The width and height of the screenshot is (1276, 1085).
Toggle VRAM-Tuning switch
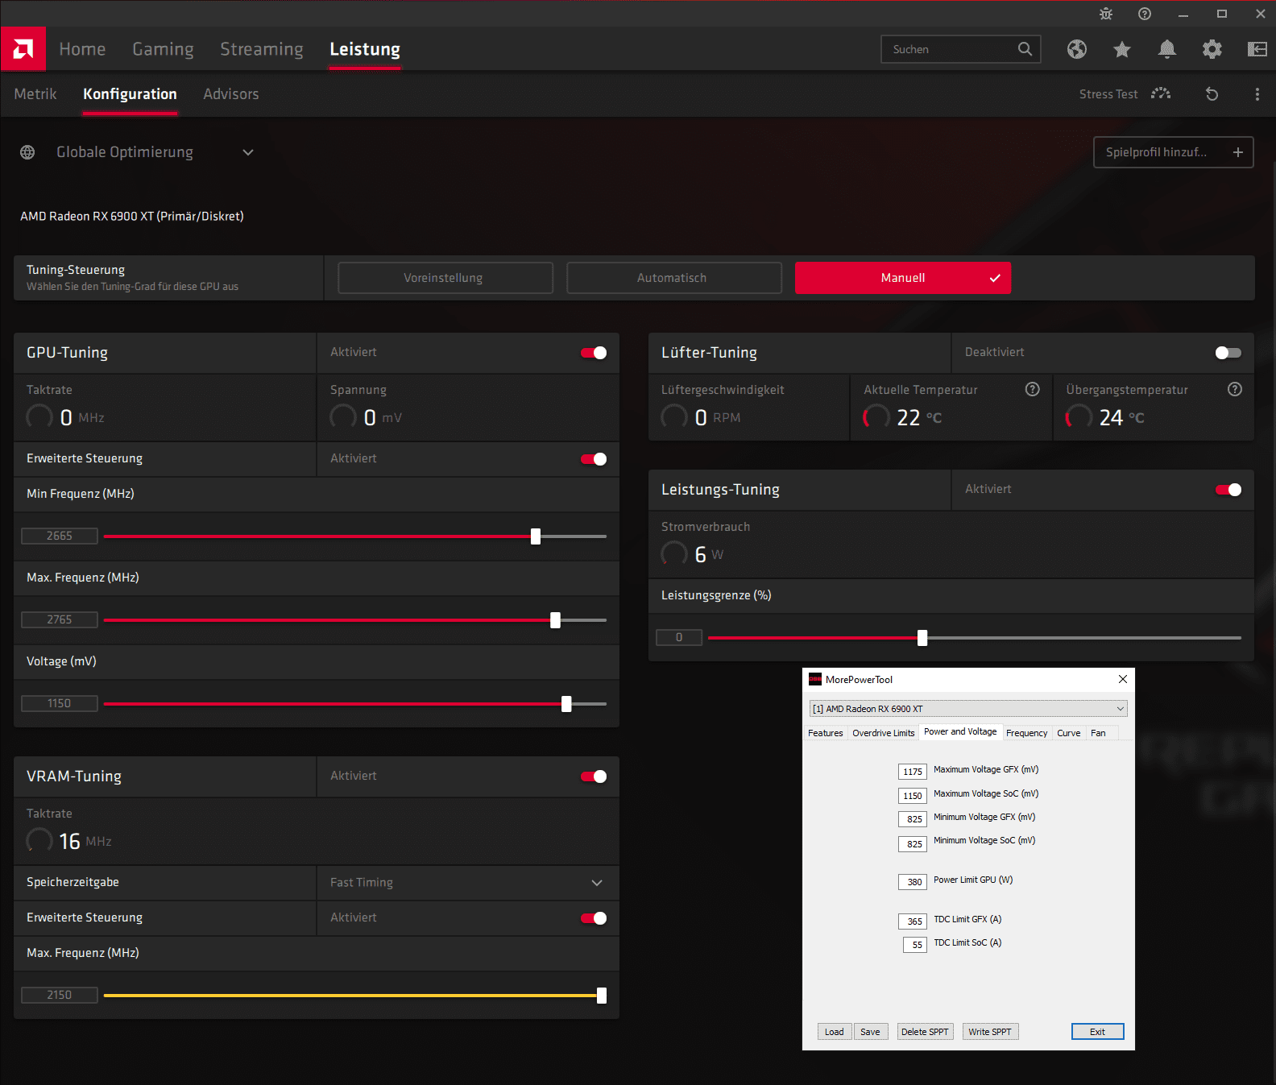(594, 776)
